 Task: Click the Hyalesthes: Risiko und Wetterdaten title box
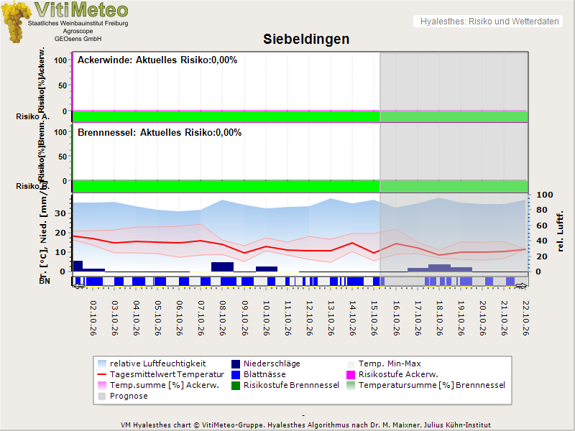click(488, 22)
